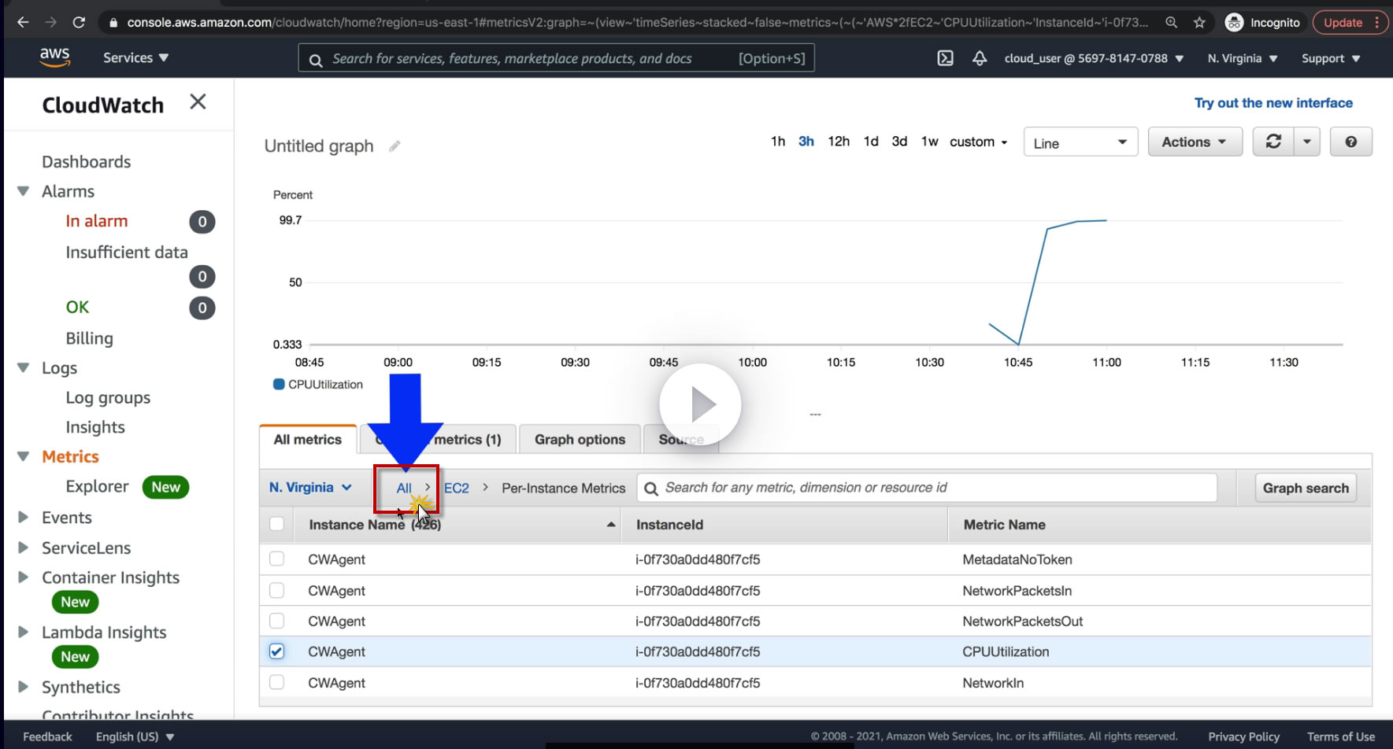Toggle the select-all checkbox in table header
1393x749 pixels.
276,524
